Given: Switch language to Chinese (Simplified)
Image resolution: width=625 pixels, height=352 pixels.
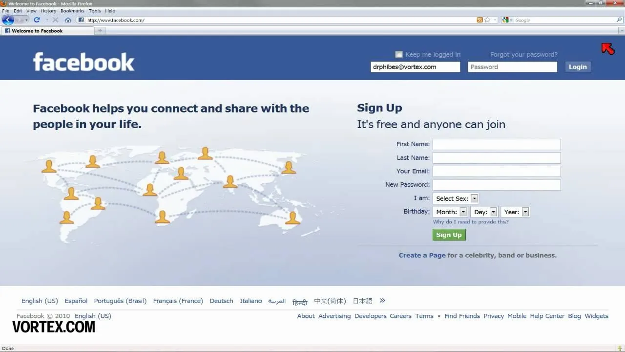Looking at the screenshot, I should point(330,301).
